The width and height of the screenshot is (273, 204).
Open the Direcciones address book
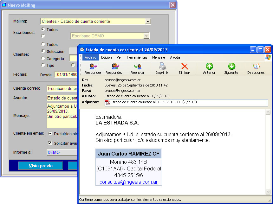pos(256,69)
